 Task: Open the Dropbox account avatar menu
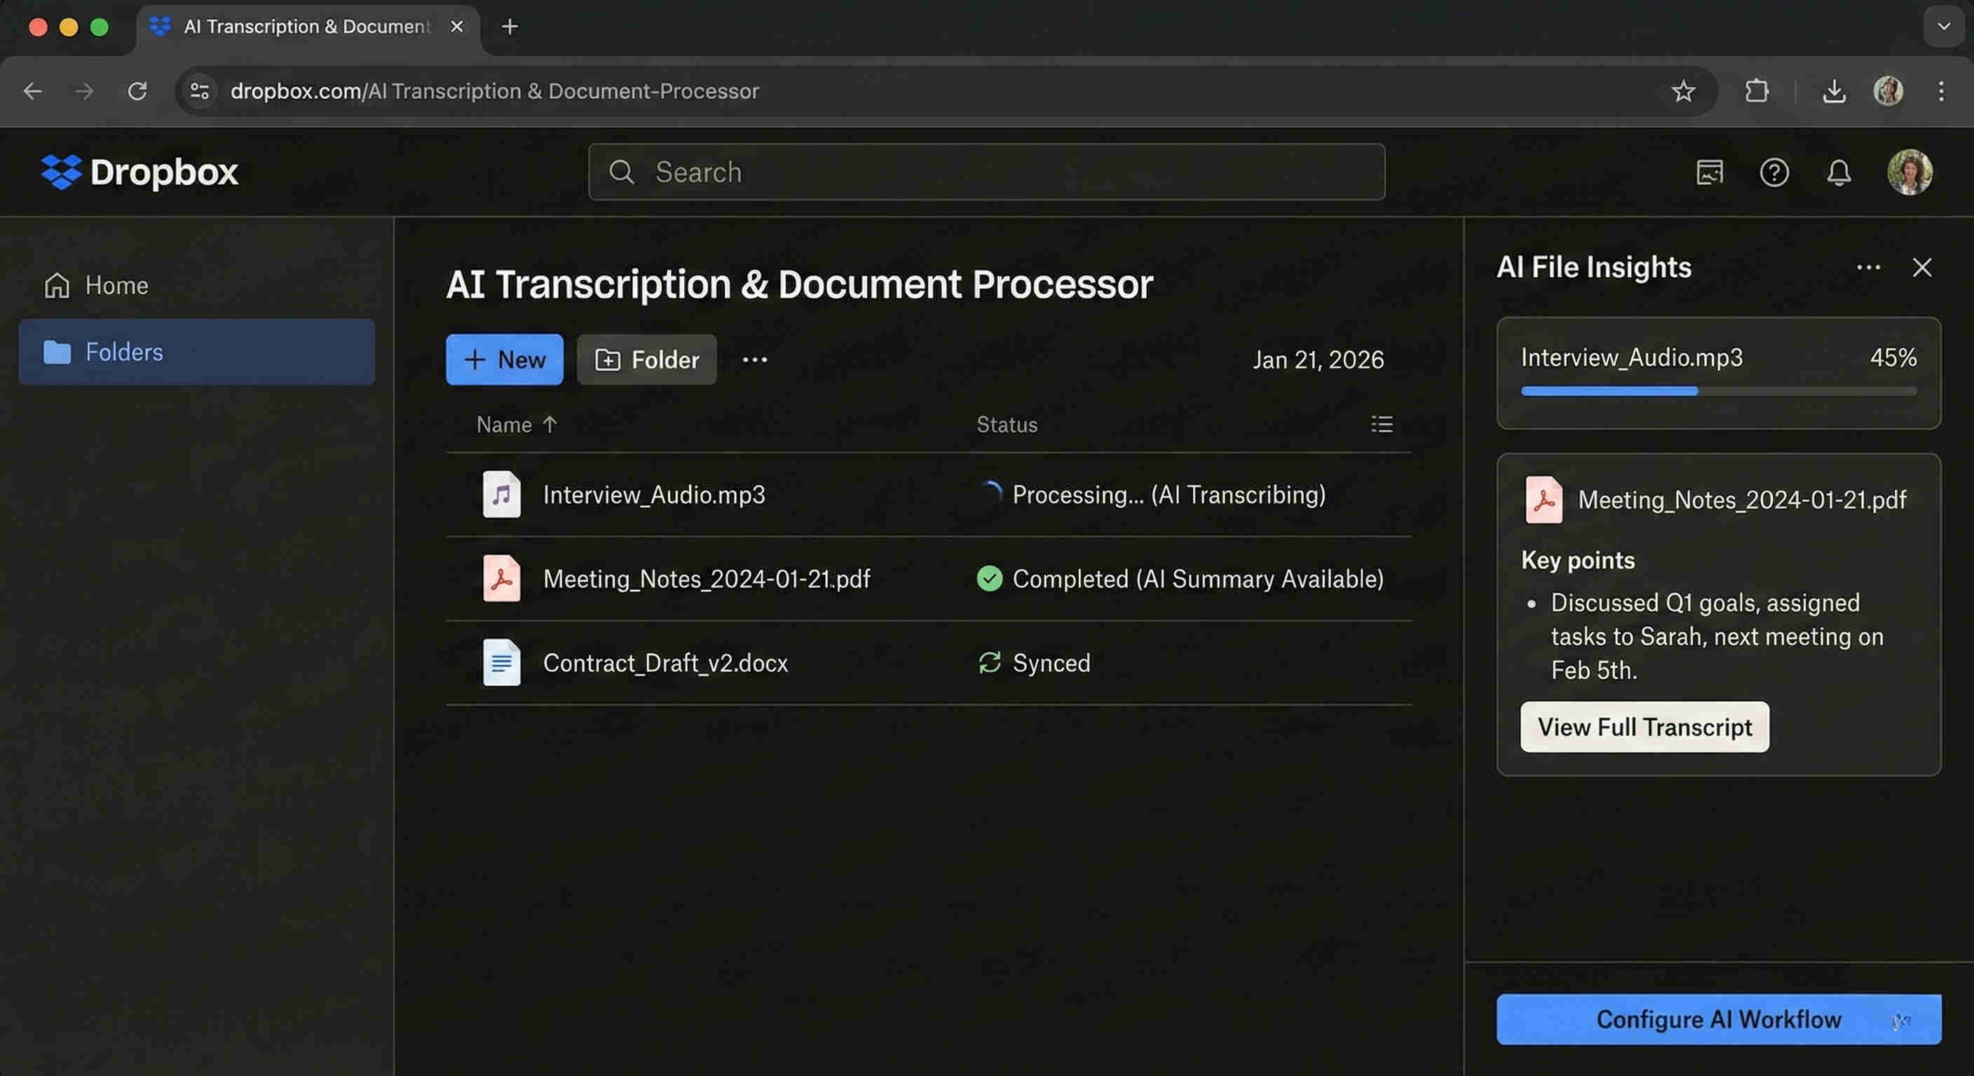[x=1909, y=172]
